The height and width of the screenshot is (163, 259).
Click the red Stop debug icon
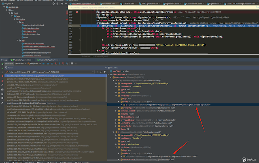[x=2, y=76]
